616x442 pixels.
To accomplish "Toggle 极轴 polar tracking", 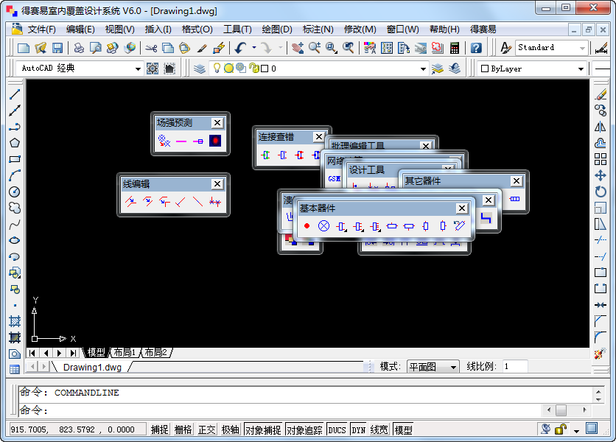I will (230, 429).
